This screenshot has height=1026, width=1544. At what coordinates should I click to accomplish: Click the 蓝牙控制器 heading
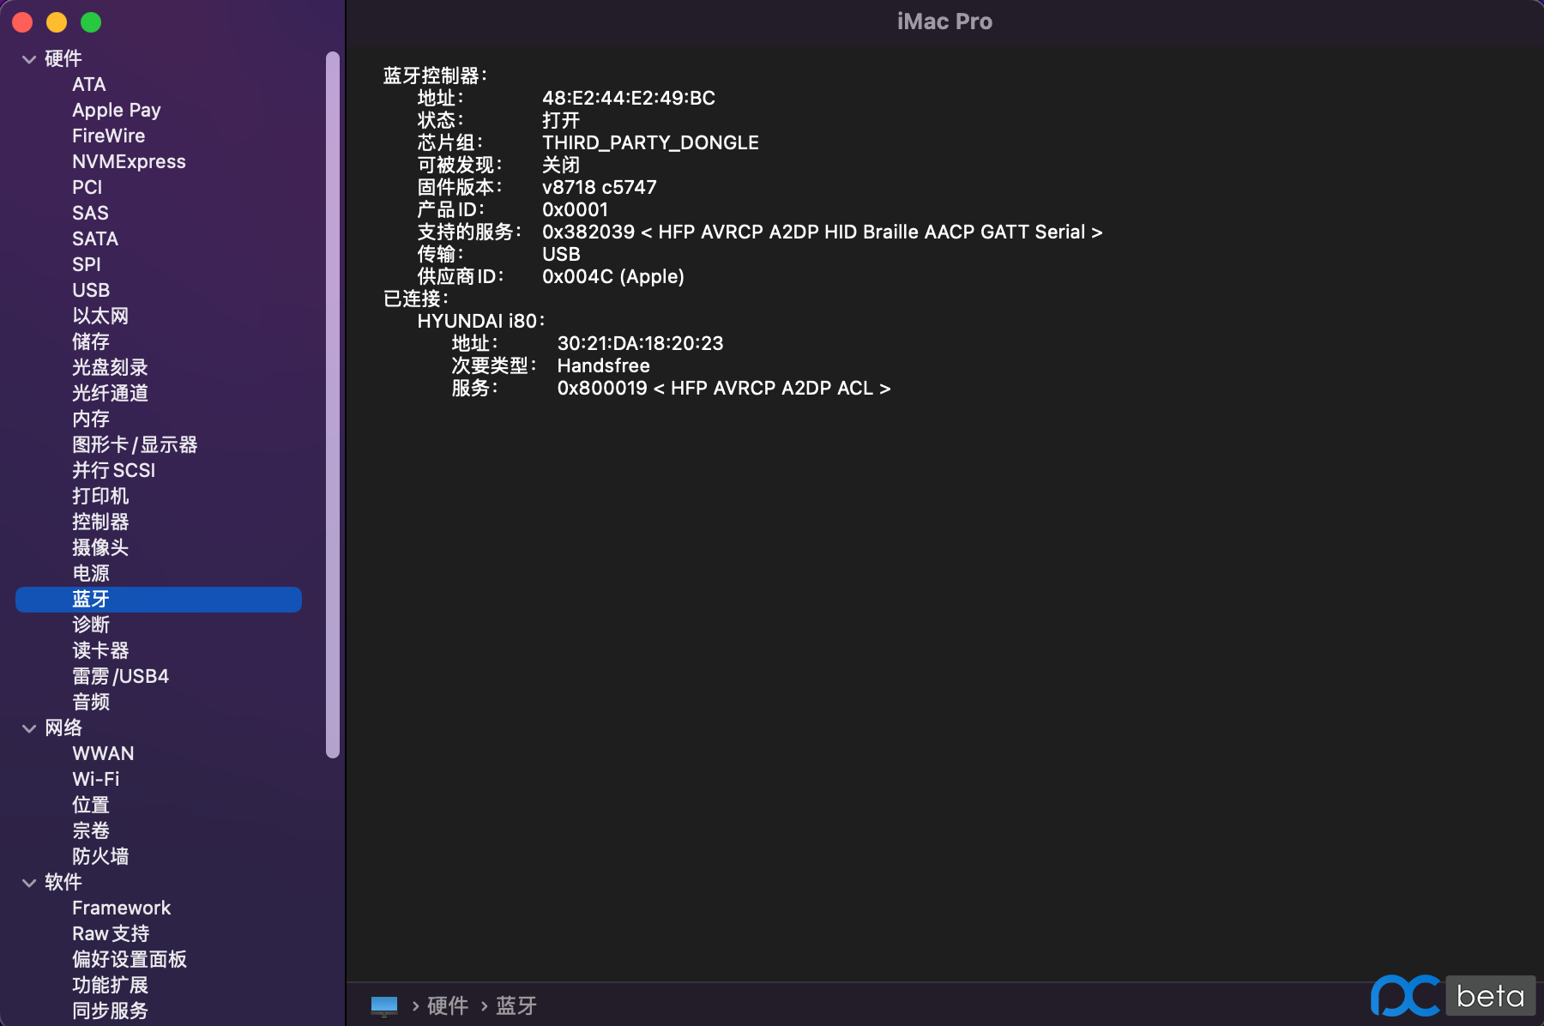(x=435, y=75)
